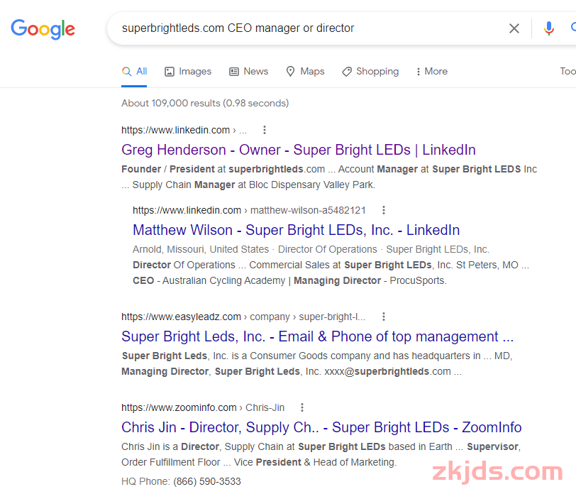
Task: Click the matthew-wilson-a5482121 LinkedIn URL
Action: point(249,210)
